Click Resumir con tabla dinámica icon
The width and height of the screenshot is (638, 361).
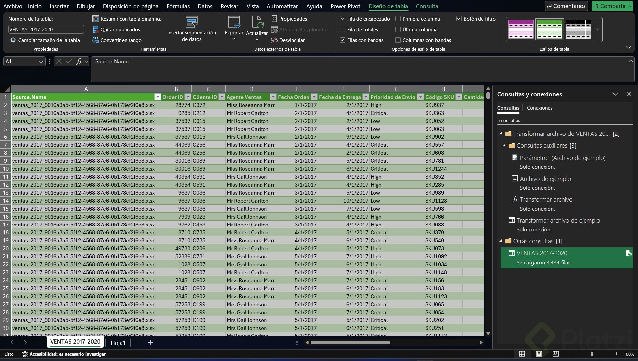click(96, 19)
